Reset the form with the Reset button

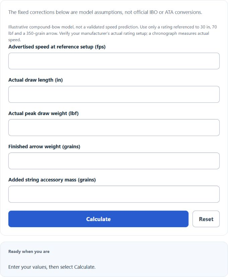206,219
